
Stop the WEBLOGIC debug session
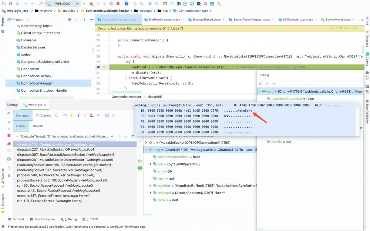pos(8,135)
